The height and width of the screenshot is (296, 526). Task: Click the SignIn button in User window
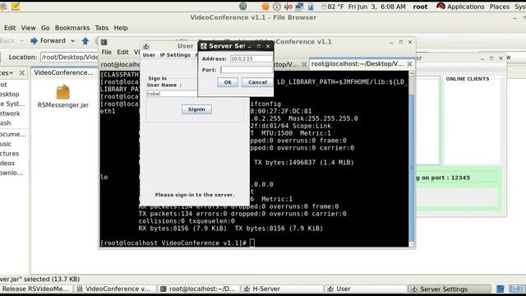coord(196,109)
